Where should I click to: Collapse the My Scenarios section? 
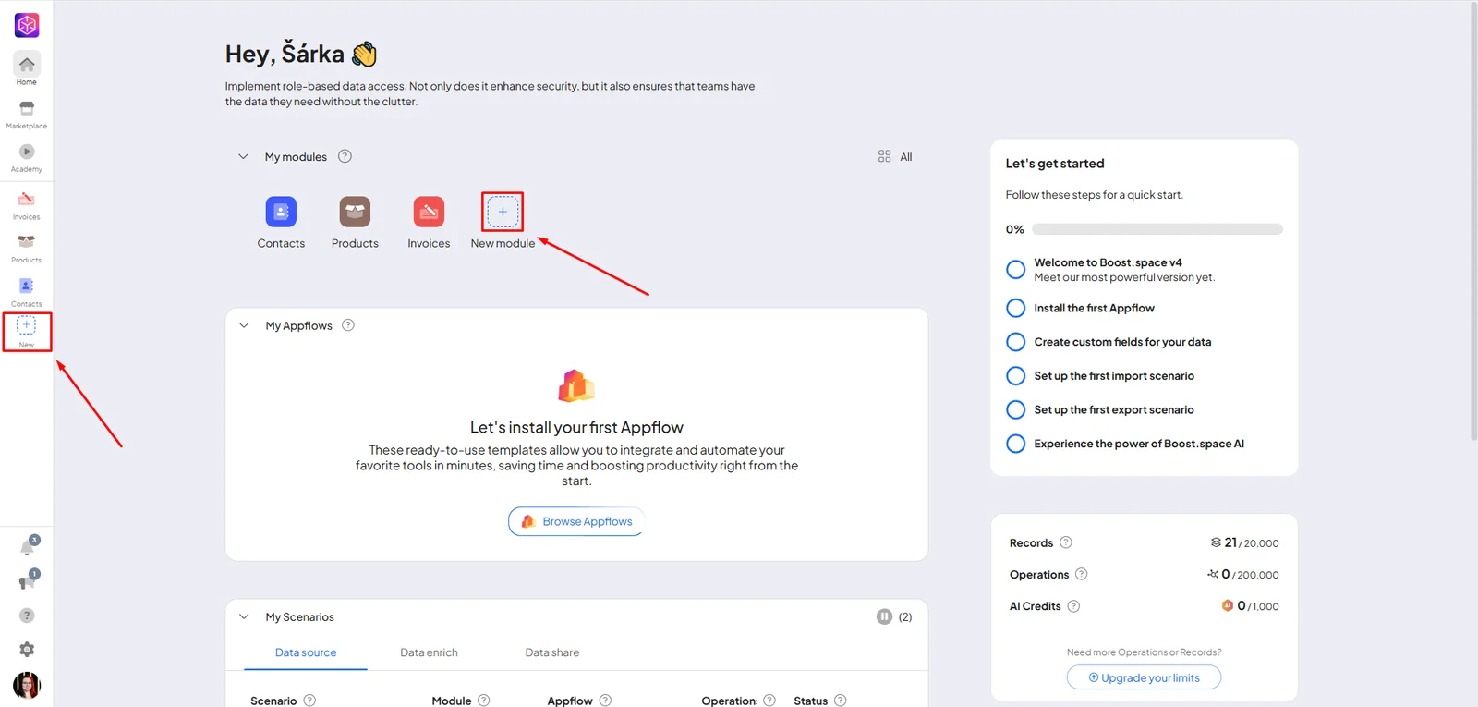[244, 616]
